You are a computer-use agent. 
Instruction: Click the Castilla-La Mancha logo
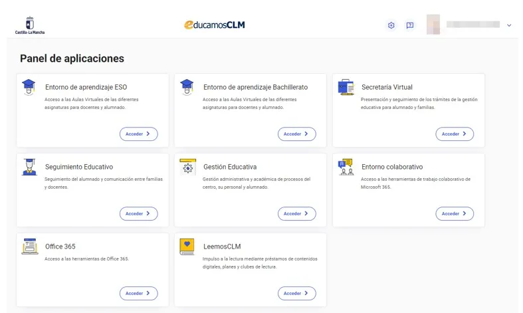(x=30, y=25)
